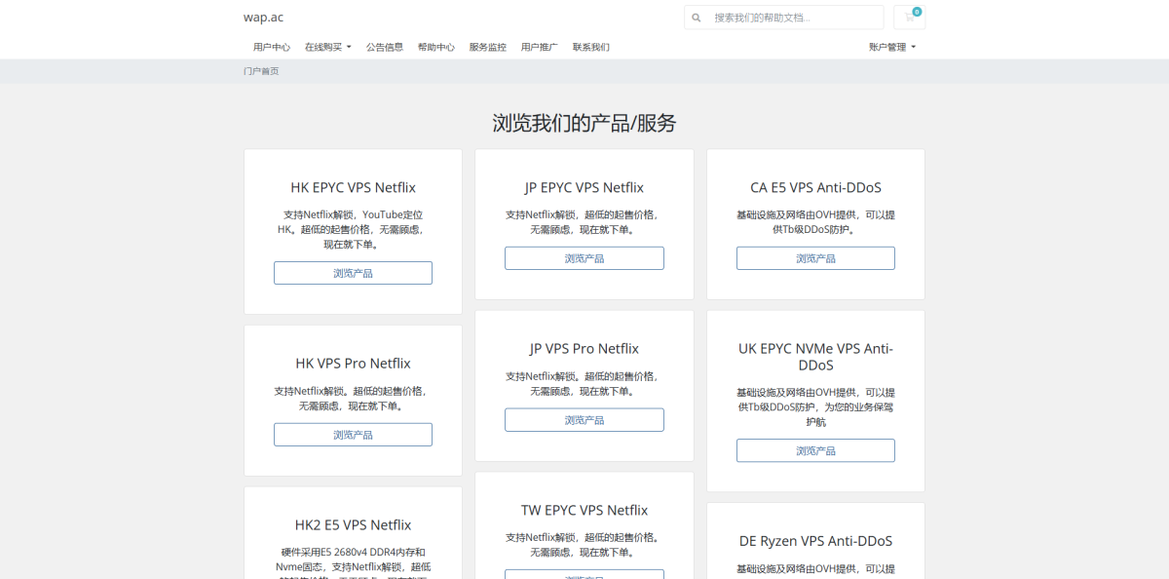Click the JP EPYC VPS Netflix title
This screenshot has width=1169, height=579.
pos(584,187)
